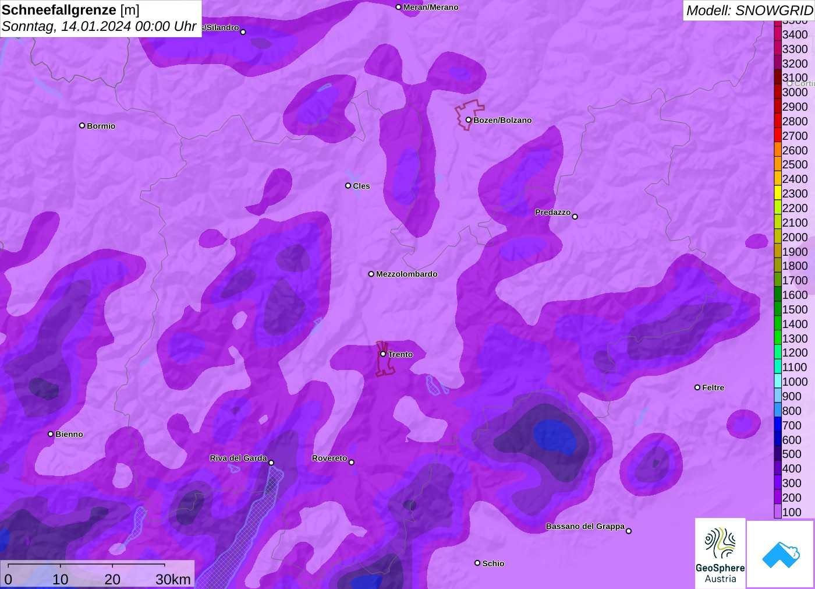Click the 600 m legend color swatch
The image size is (815, 589).
(778, 439)
